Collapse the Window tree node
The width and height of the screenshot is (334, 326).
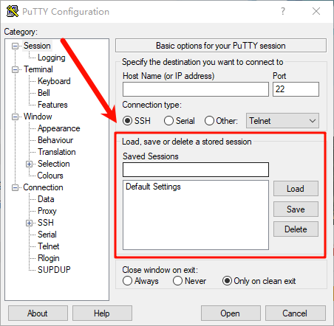15,117
